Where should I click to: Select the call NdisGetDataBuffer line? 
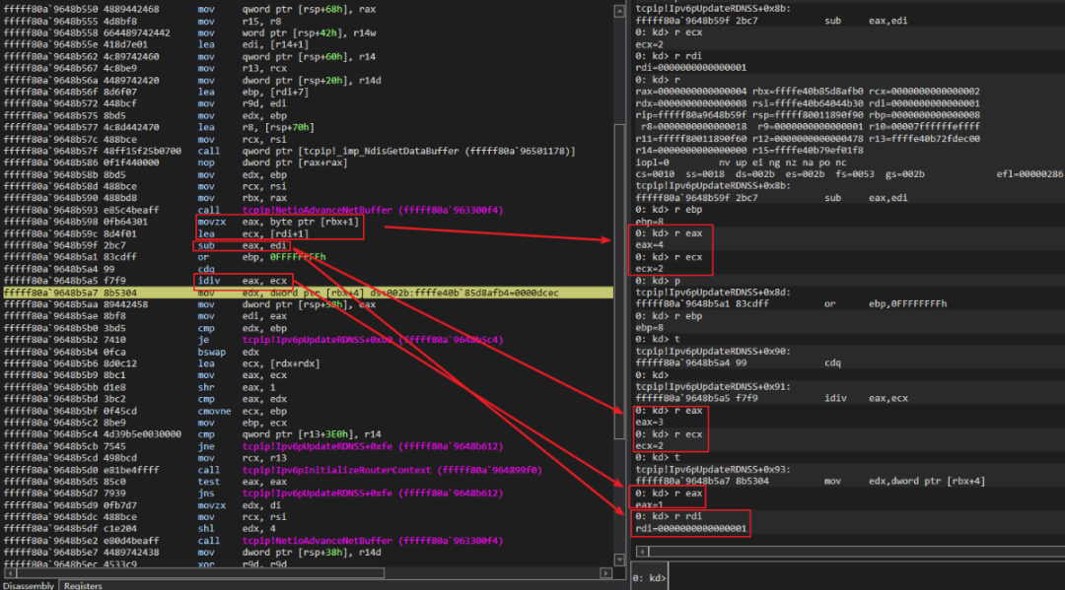309,152
